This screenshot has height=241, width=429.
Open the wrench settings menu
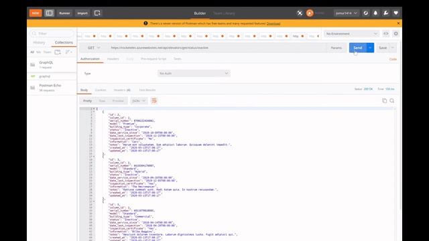point(386,13)
